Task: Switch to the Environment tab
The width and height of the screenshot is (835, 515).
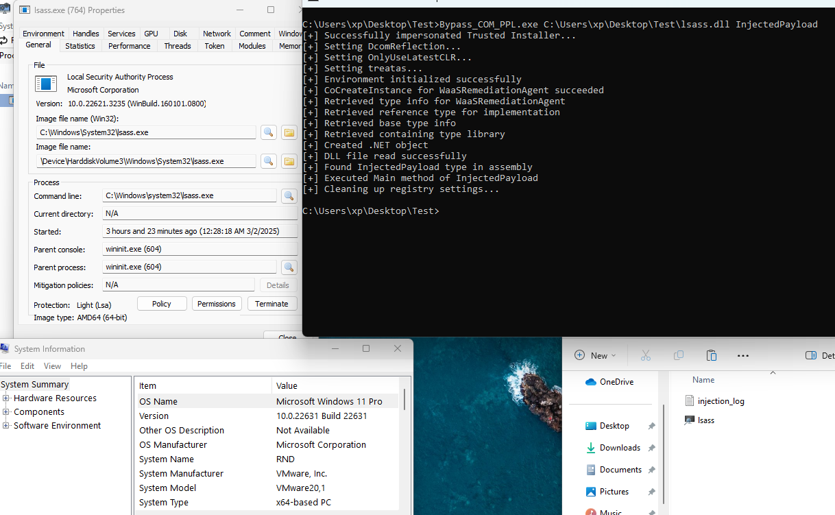Action: pyautogui.click(x=43, y=34)
